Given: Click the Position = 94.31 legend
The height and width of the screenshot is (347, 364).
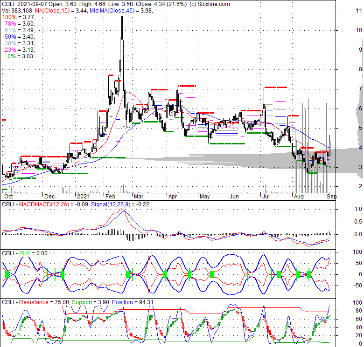Looking at the screenshot, I should tap(133, 302).
